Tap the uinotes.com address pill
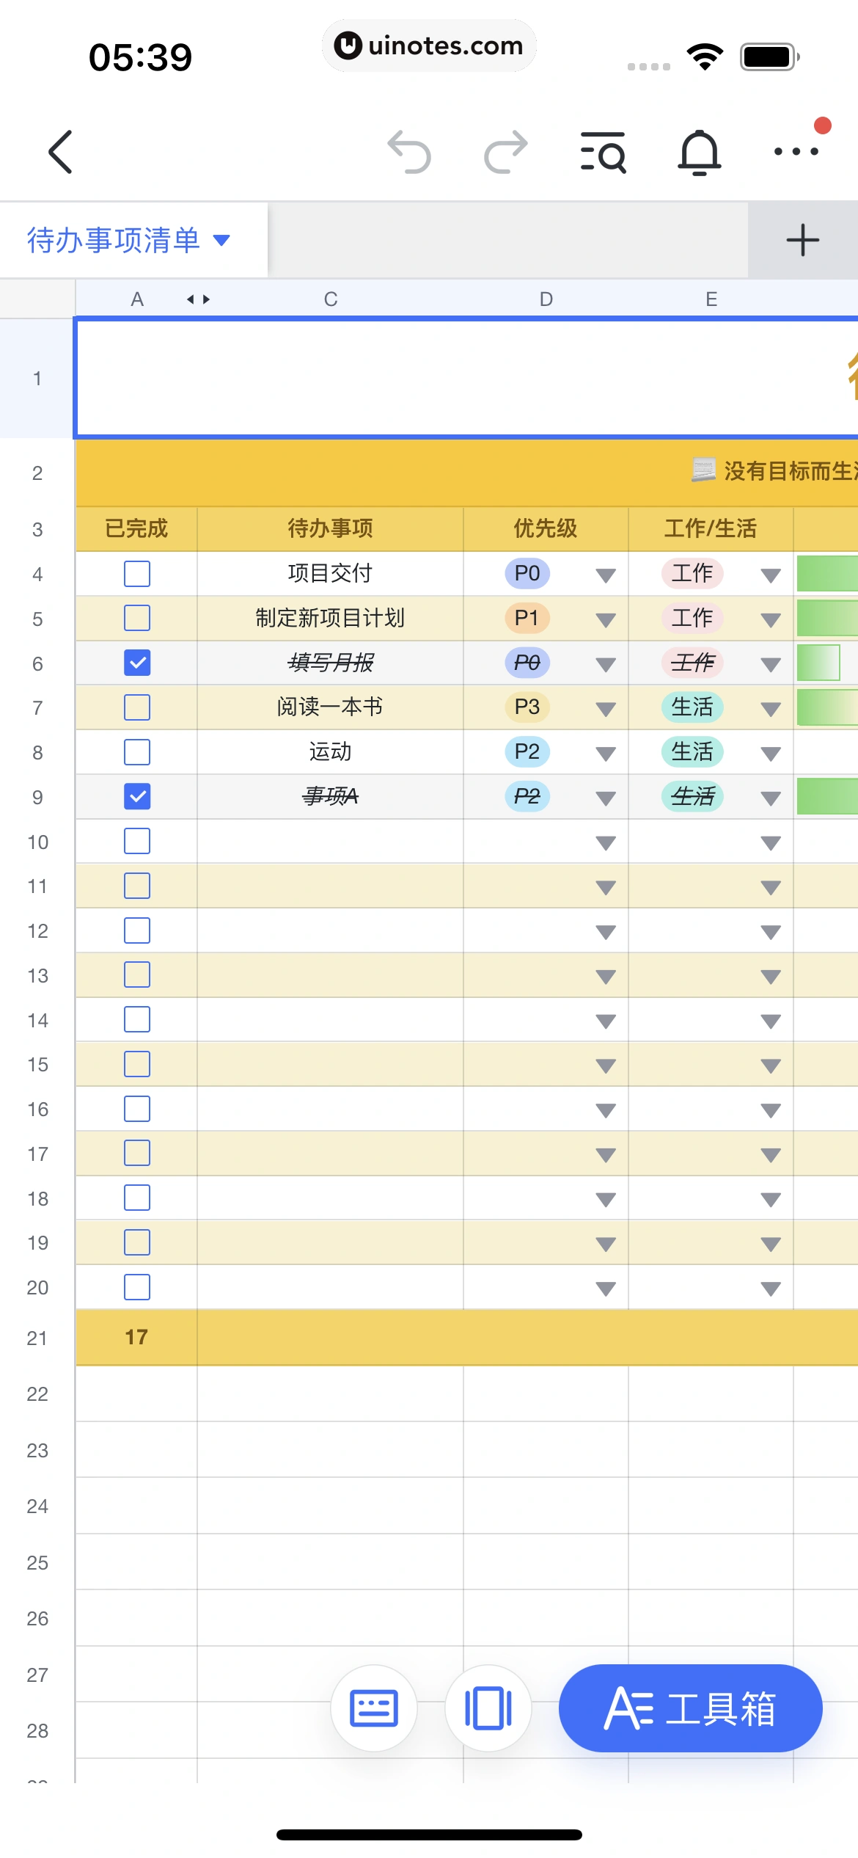This screenshot has width=858, height=1858. coord(429,45)
